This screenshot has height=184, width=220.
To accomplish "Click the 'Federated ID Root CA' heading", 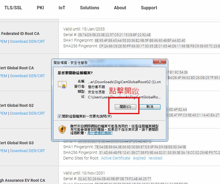I will (x=20, y=34).
